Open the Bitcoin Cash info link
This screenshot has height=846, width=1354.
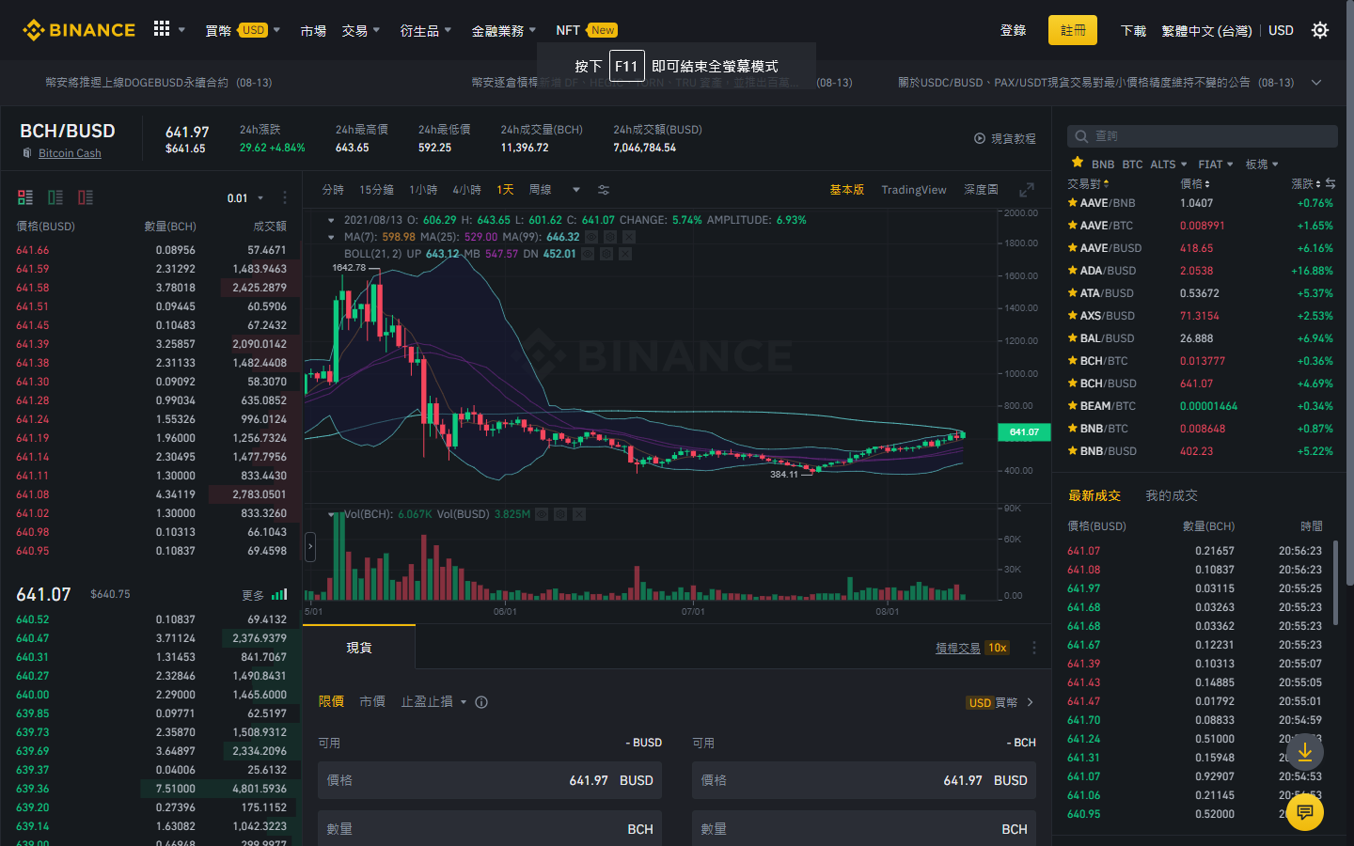[70, 153]
